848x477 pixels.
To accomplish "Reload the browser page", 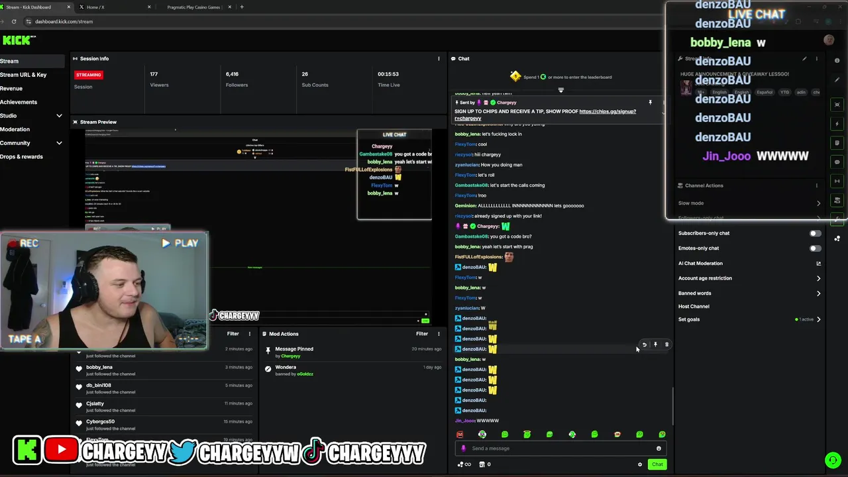I will [14, 21].
